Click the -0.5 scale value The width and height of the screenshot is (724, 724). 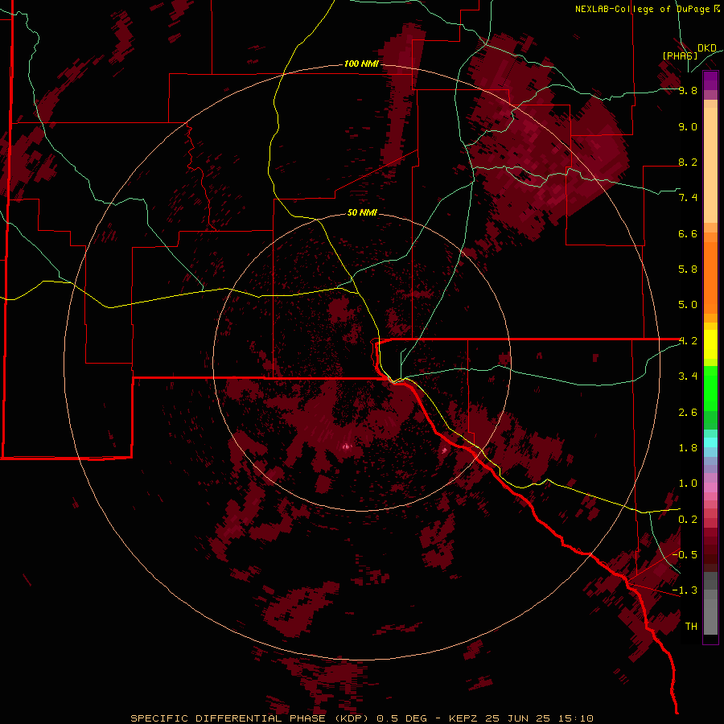point(685,555)
